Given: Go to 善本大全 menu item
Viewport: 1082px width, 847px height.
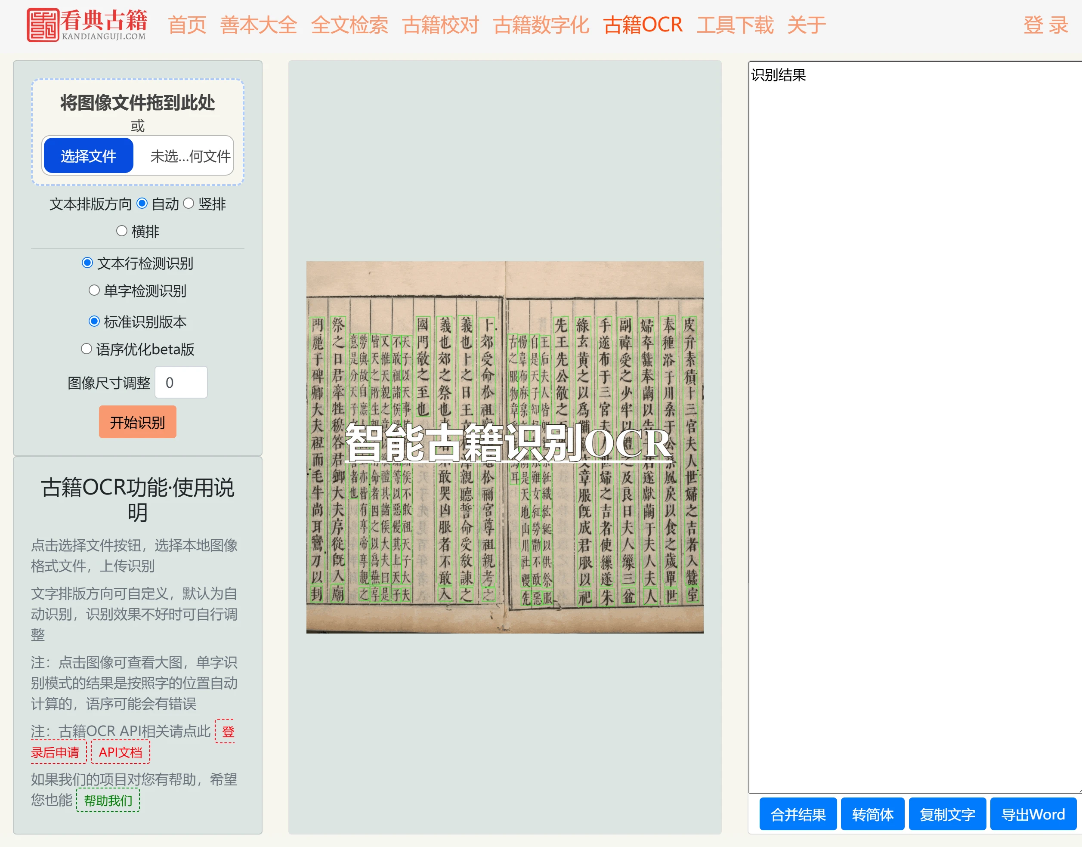Looking at the screenshot, I should point(258,25).
